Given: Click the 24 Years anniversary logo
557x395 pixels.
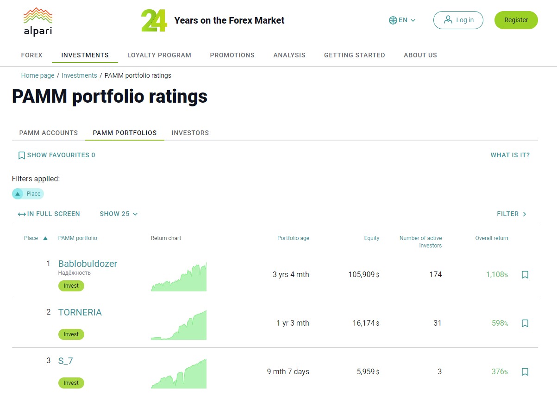Looking at the screenshot, I should pyautogui.click(x=155, y=20).
